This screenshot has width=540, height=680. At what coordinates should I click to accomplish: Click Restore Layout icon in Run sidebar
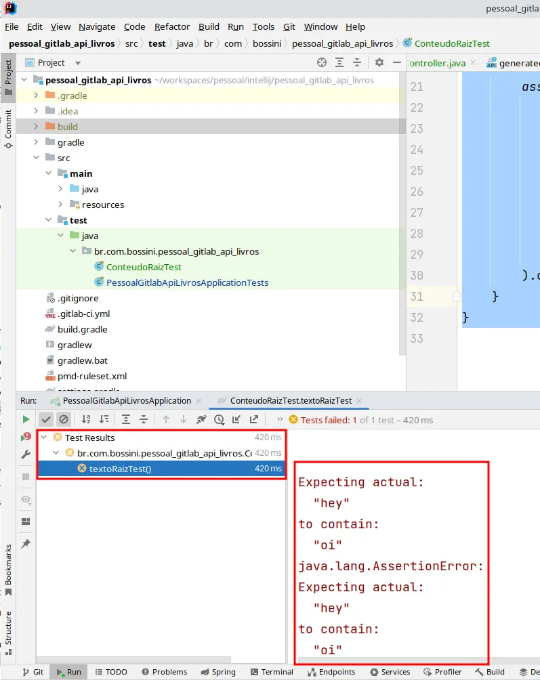pos(26,522)
